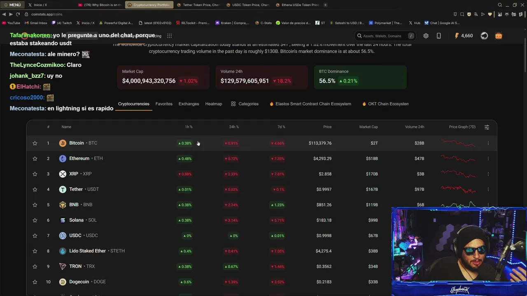Image resolution: width=527 pixels, height=296 pixels.
Task: Click the Ethereum coin logo
Action: coord(63,159)
